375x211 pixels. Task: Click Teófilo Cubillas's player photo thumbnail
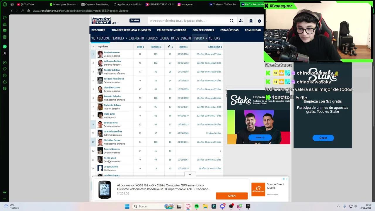100,72
